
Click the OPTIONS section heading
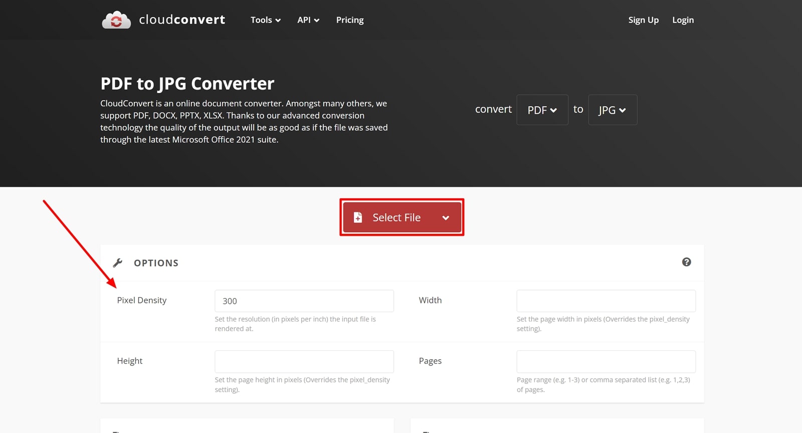[x=156, y=263]
